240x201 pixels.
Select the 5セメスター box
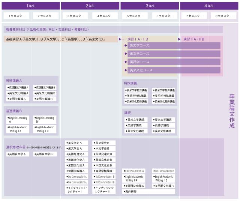[135, 16]
